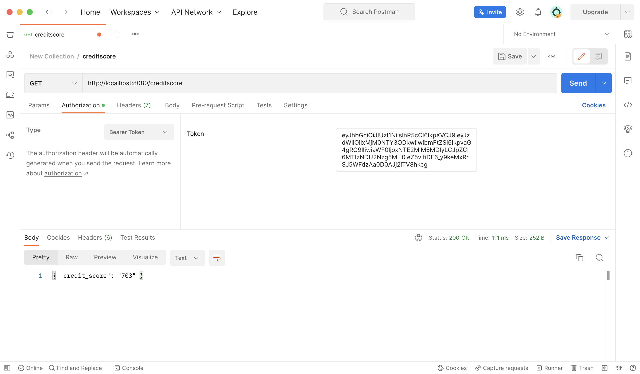Viewport: 640px width, 374px height.
Task: Open the History sidebar icon
Action: tap(10, 155)
